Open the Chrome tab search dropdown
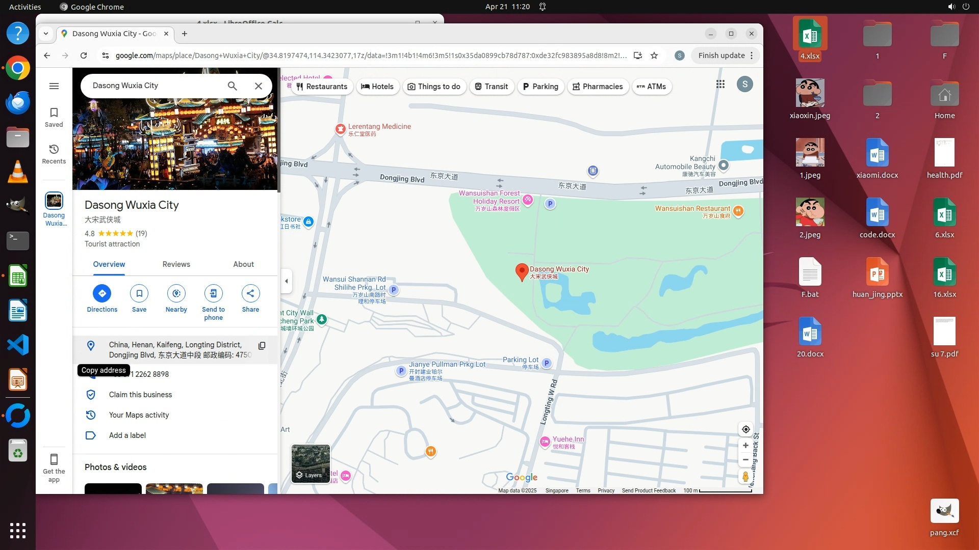 point(46,34)
